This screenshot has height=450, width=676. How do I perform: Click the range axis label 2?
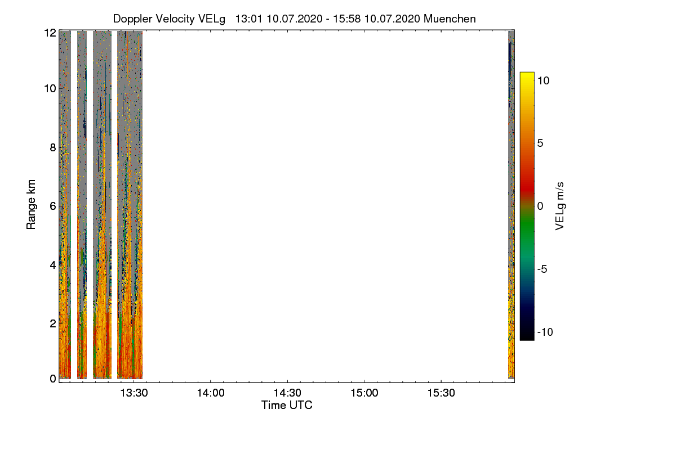pos(53,323)
